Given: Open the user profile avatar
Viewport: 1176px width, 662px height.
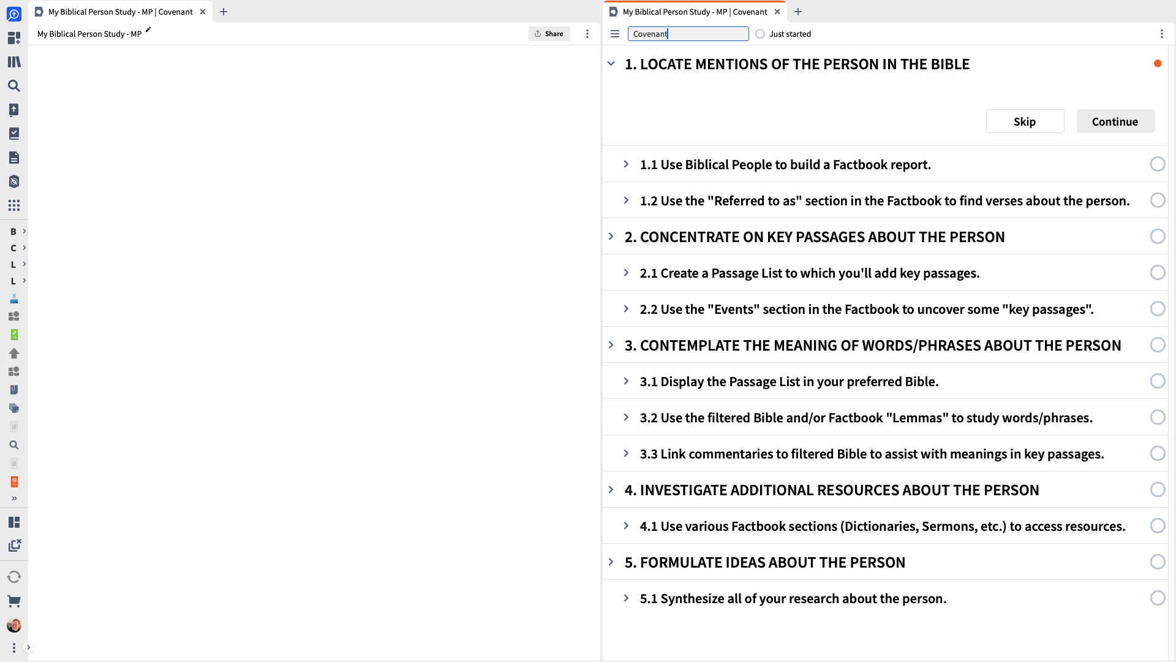Looking at the screenshot, I should [x=13, y=625].
